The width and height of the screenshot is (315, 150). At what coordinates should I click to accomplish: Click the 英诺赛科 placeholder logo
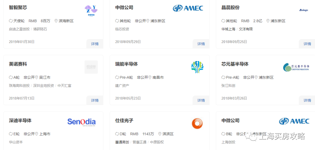pos(91,67)
